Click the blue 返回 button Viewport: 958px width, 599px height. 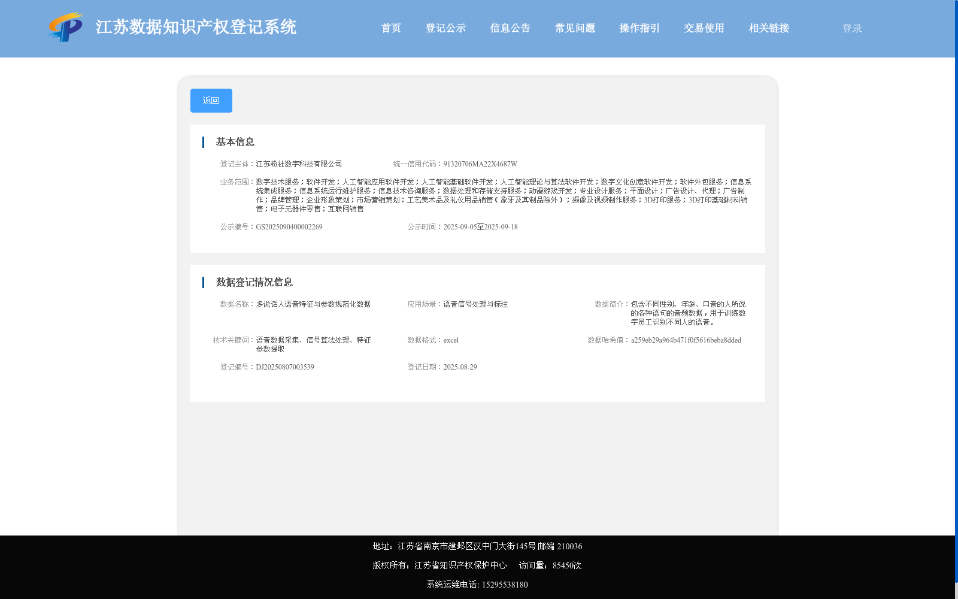coord(211,101)
